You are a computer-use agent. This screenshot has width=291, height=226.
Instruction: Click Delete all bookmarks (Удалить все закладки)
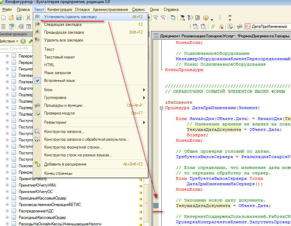(x=63, y=40)
